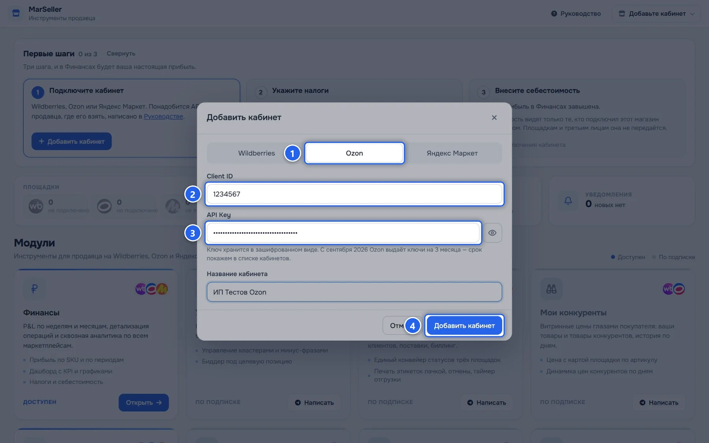Select the Ozon tab
This screenshot has height=443, width=709.
pyautogui.click(x=354, y=153)
